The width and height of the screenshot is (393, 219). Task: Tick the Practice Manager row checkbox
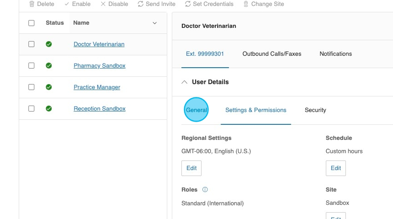point(32,87)
